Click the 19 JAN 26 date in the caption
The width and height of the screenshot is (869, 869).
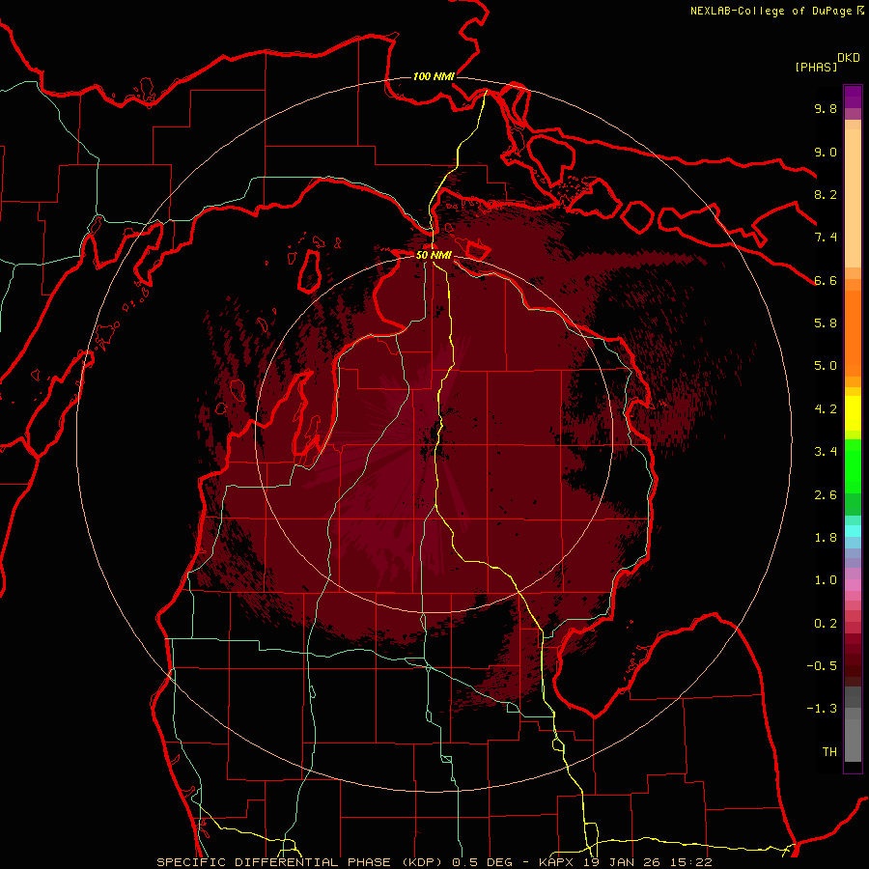[624, 862]
